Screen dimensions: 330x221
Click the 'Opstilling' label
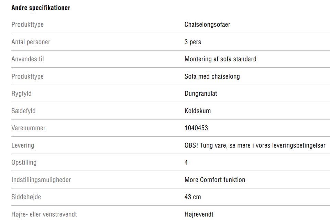click(24, 162)
